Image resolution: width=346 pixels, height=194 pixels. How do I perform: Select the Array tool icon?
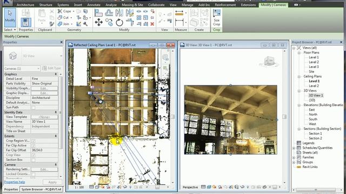(139, 17)
